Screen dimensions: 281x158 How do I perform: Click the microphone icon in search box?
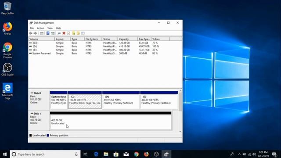pyautogui.click(x=76, y=154)
